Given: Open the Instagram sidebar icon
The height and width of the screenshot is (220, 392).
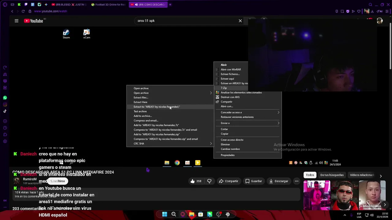Looking at the screenshot, I should click(5, 105).
